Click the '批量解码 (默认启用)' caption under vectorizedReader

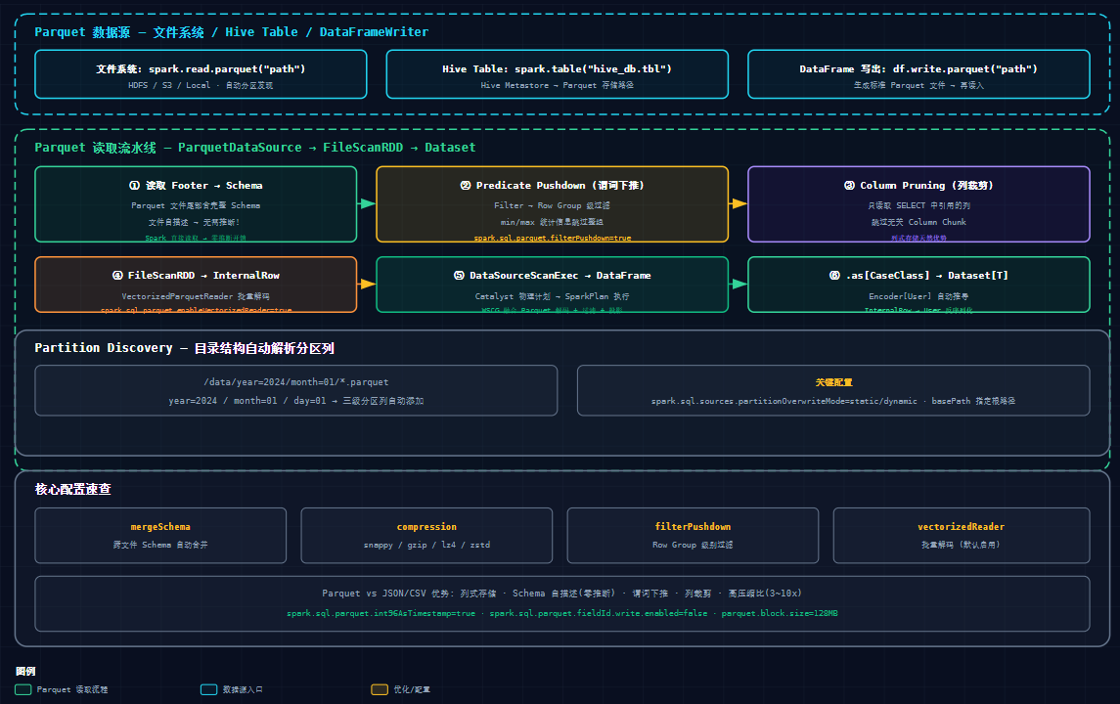coord(962,545)
